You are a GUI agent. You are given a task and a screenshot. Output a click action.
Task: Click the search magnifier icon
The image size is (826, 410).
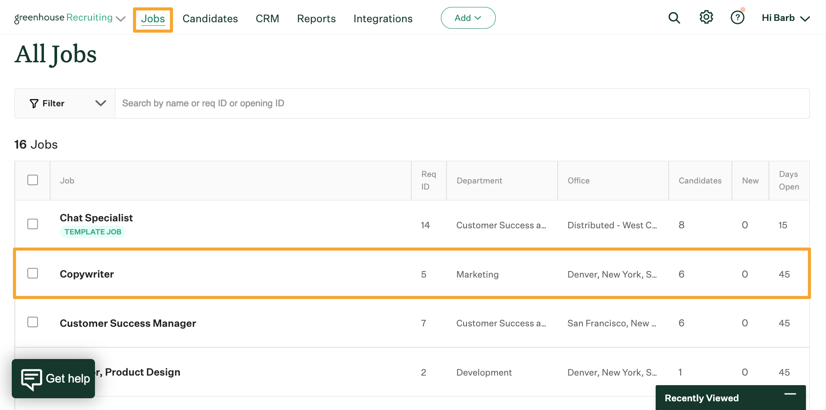pyautogui.click(x=674, y=18)
